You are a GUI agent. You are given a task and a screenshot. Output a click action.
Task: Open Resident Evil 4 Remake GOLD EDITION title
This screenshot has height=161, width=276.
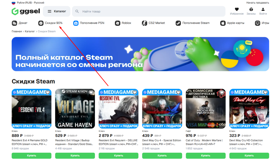30,142
